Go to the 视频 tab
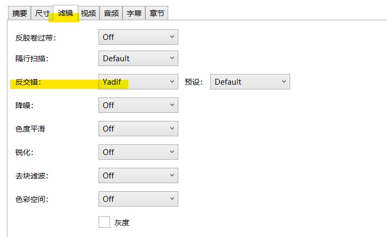The height and width of the screenshot is (237, 387). click(88, 13)
